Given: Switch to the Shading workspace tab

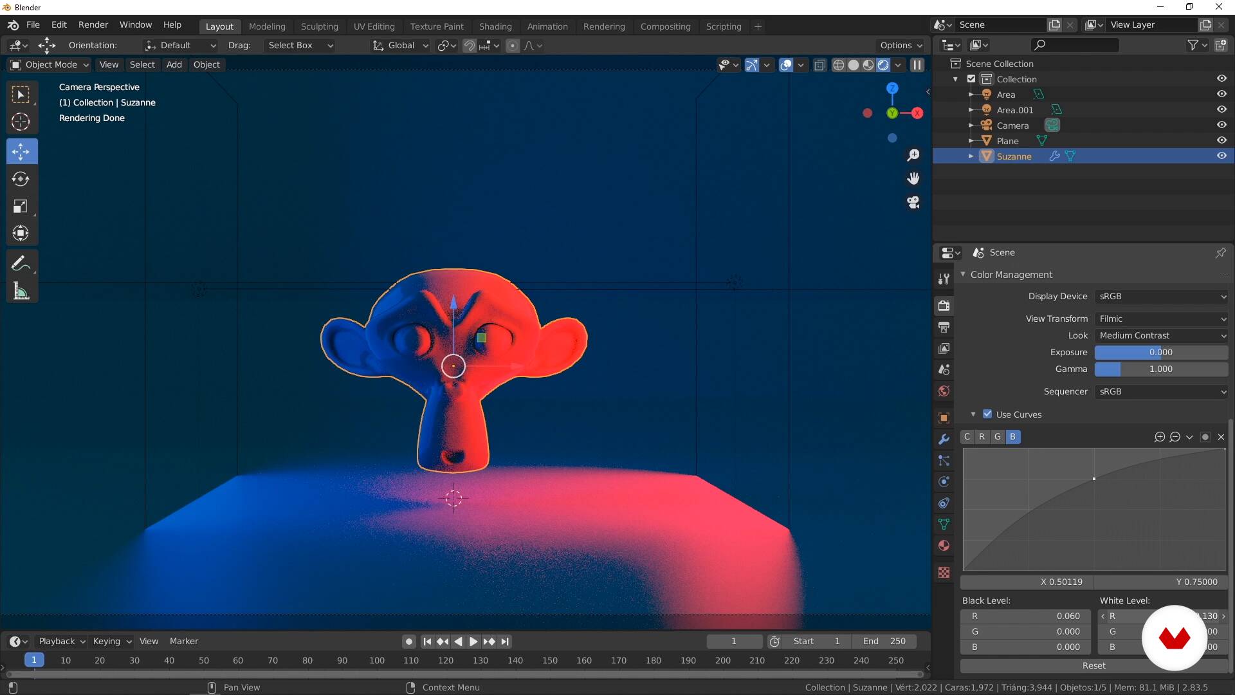Looking at the screenshot, I should point(495,26).
